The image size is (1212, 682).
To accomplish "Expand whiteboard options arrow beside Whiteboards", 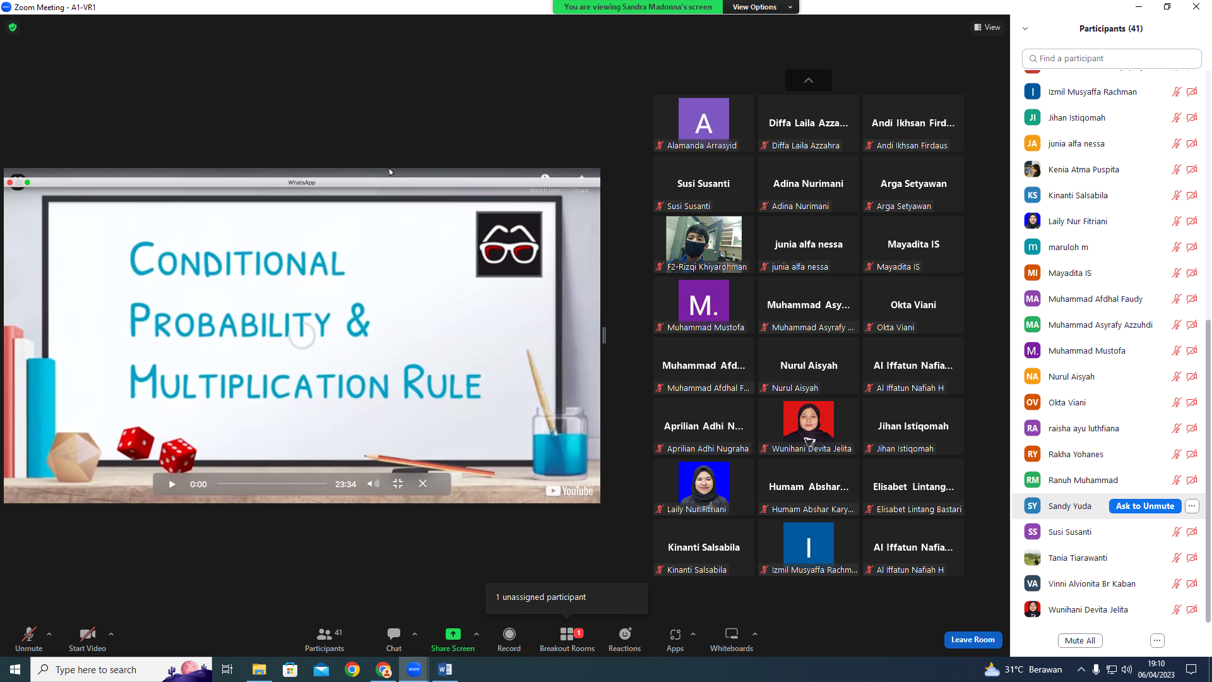I will coord(755,634).
